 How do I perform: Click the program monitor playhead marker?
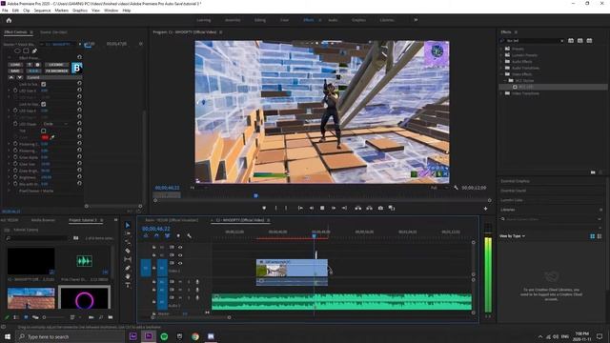[255, 195]
